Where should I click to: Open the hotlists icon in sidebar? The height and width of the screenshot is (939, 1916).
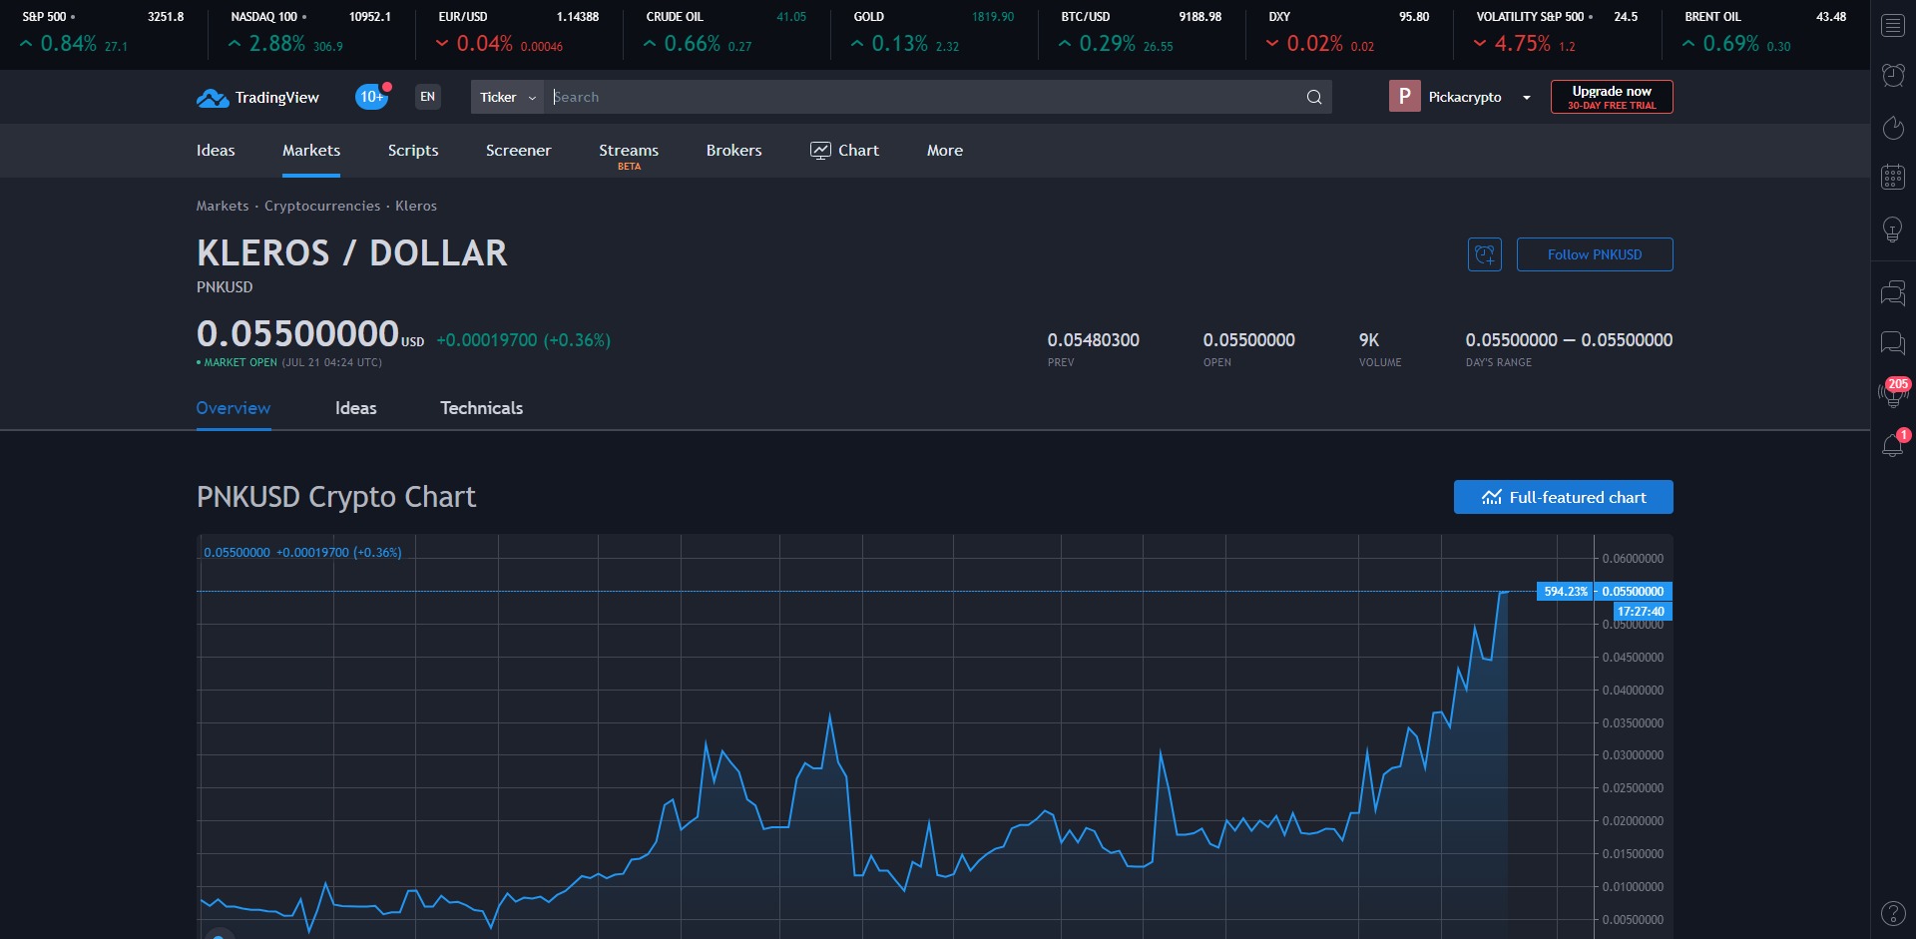coord(1893,127)
